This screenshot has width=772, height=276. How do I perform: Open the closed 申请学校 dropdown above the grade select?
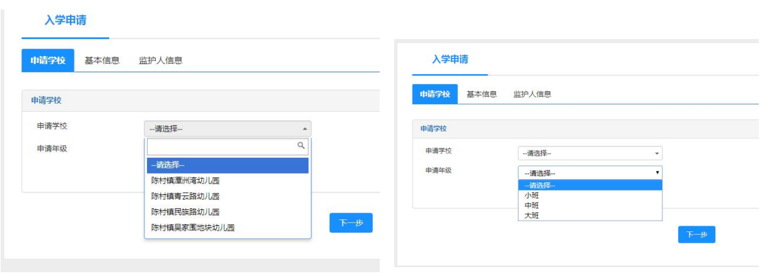click(590, 153)
